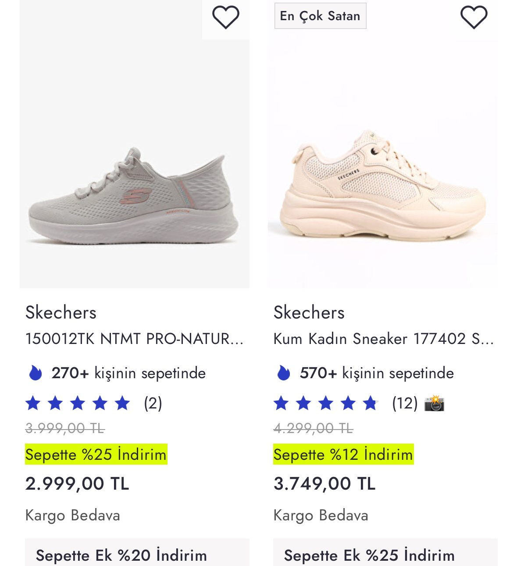Click the En Çok Satan badge
This screenshot has height=566, width=517.
(321, 16)
